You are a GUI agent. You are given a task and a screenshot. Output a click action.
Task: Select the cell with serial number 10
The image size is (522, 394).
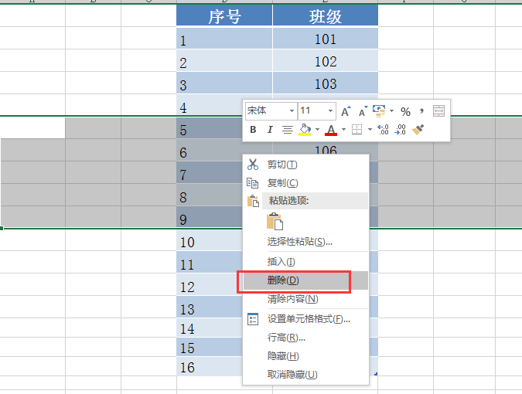coord(210,239)
